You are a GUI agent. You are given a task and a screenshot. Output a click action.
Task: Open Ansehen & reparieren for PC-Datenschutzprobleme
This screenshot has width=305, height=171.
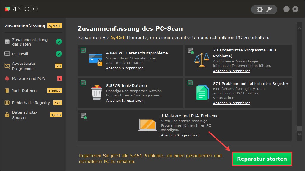point(125,68)
